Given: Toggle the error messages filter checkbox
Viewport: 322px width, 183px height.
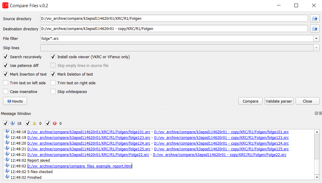Looking at the screenshot, I should click(x=48, y=123).
